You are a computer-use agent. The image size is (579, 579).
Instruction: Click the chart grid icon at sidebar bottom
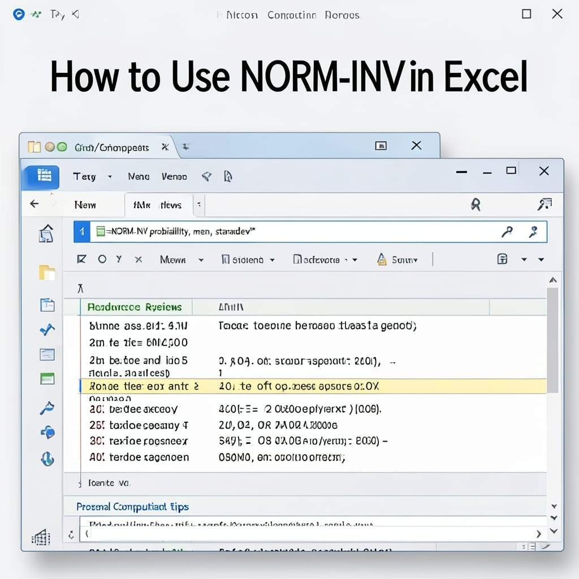pyautogui.click(x=41, y=537)
